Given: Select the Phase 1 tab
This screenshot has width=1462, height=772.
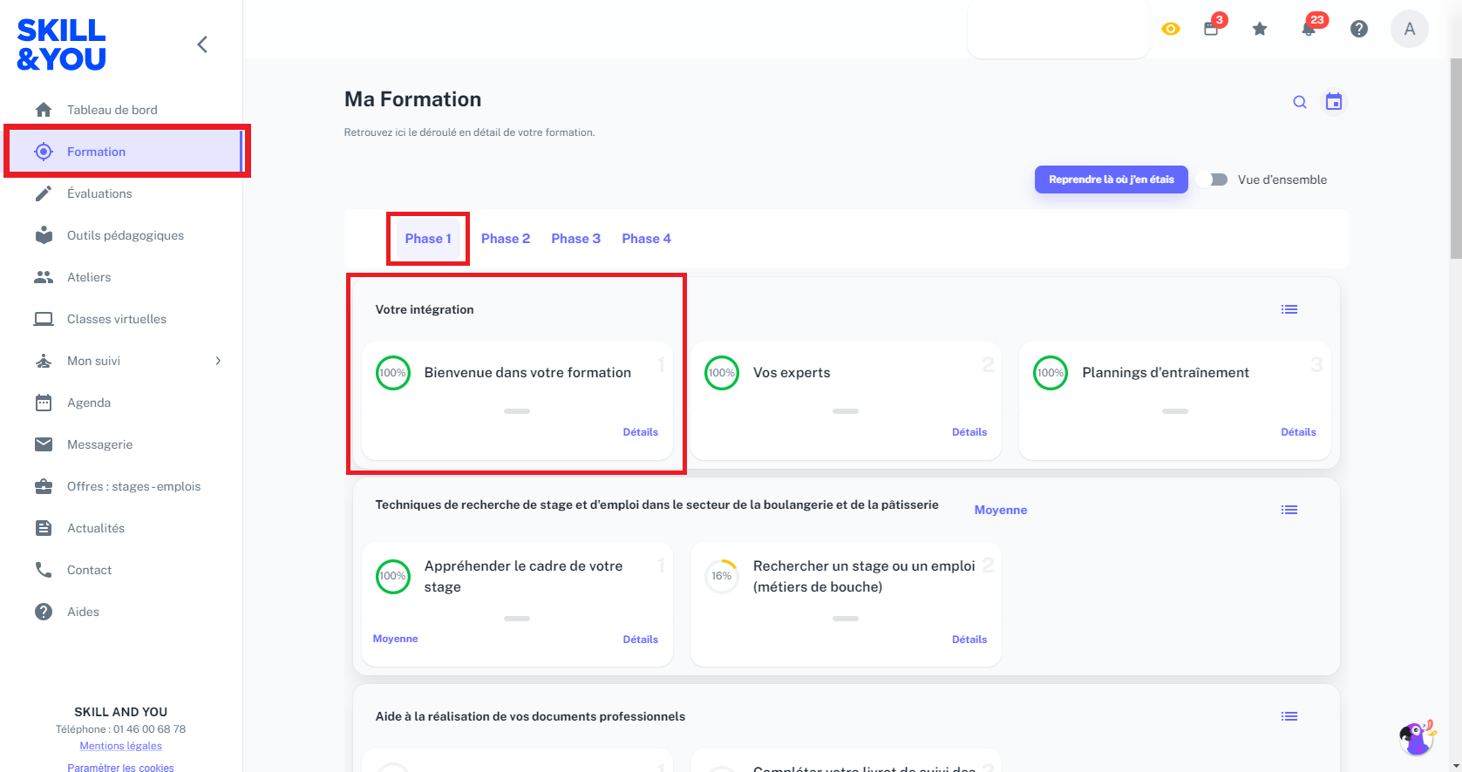Looking at the screenshot, I should (x=428, y=239).
